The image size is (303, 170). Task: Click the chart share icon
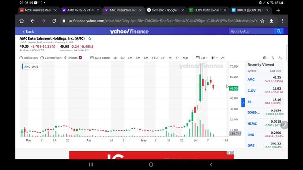point(272,58)
